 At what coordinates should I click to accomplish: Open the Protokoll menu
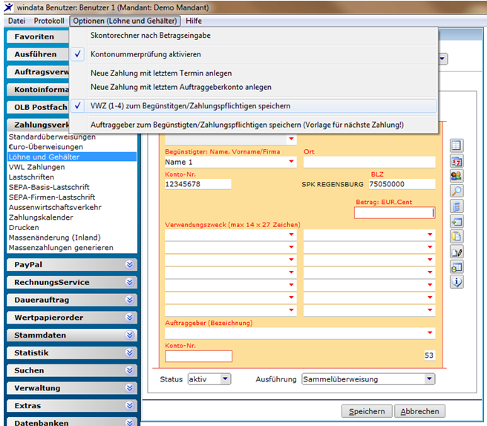point(49,21)
